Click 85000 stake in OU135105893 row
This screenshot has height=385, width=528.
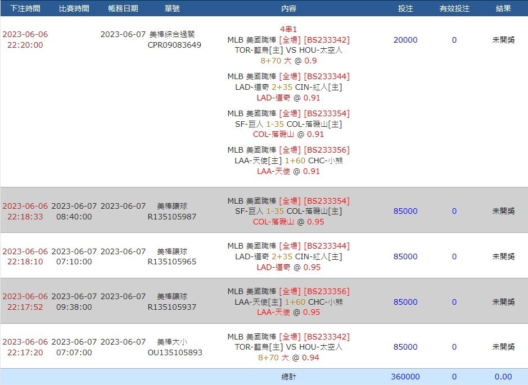405,347
